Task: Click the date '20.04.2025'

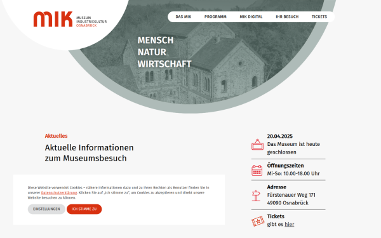Action: (x=279, y=136)
